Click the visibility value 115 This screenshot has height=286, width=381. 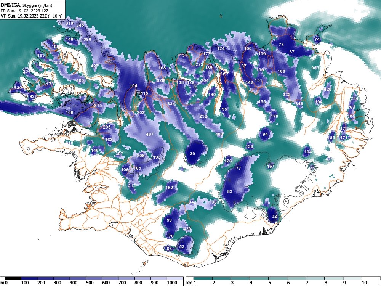coord(144,93)
